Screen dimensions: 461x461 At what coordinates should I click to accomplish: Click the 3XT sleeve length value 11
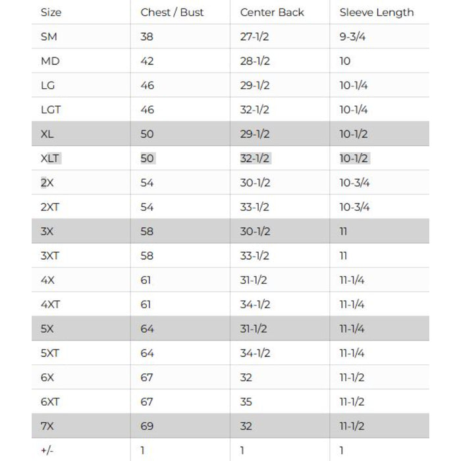(343, 256)
